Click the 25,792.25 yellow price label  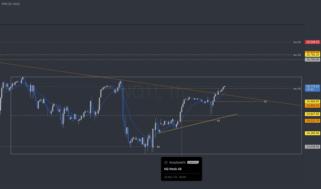(x=312, y=55)
